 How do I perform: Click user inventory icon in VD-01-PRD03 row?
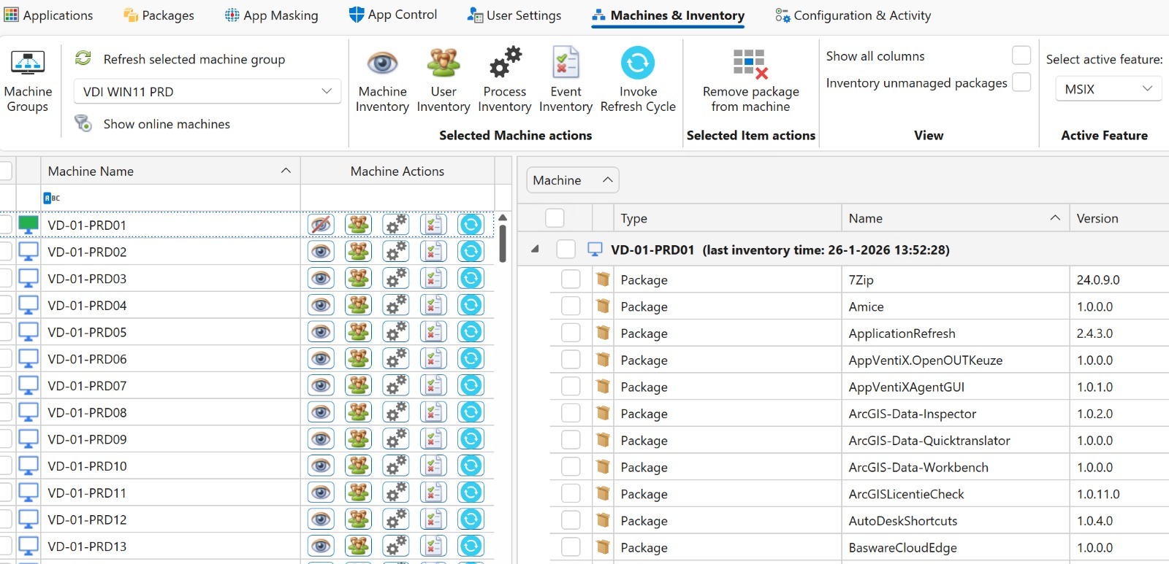(358, 279)
